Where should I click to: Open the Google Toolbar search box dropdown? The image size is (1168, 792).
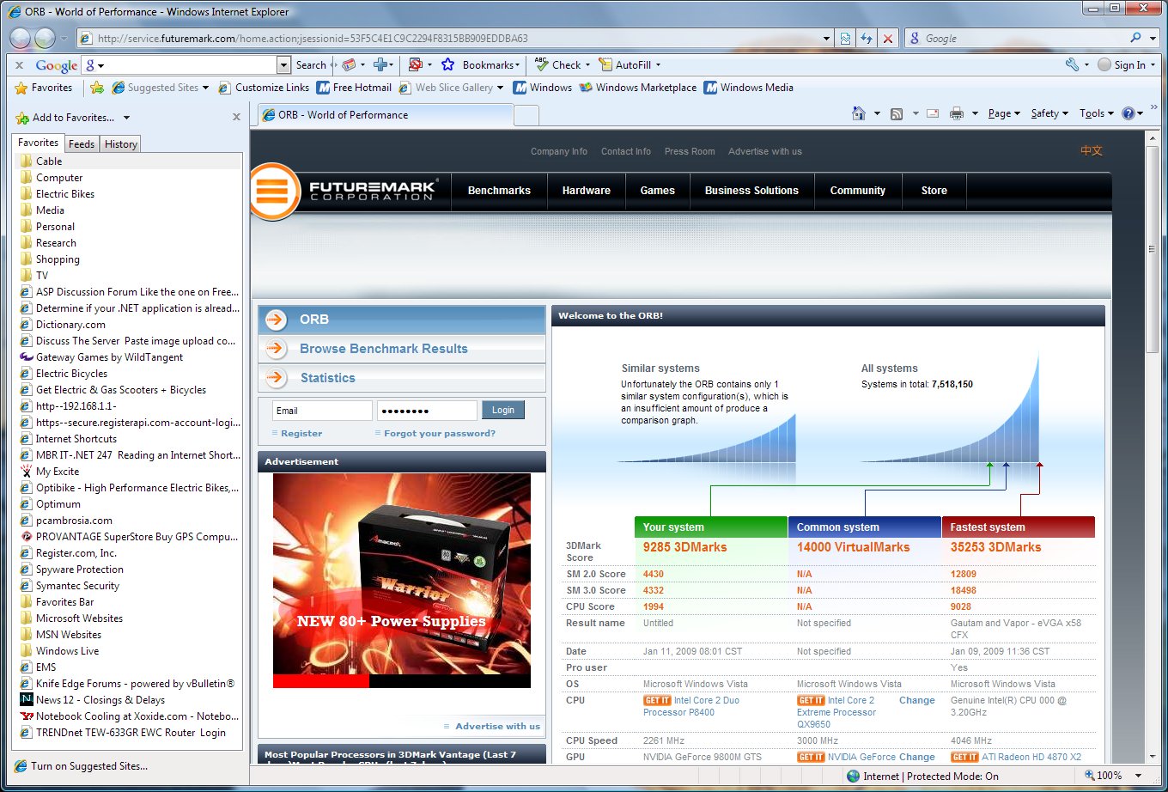[283, 65]
